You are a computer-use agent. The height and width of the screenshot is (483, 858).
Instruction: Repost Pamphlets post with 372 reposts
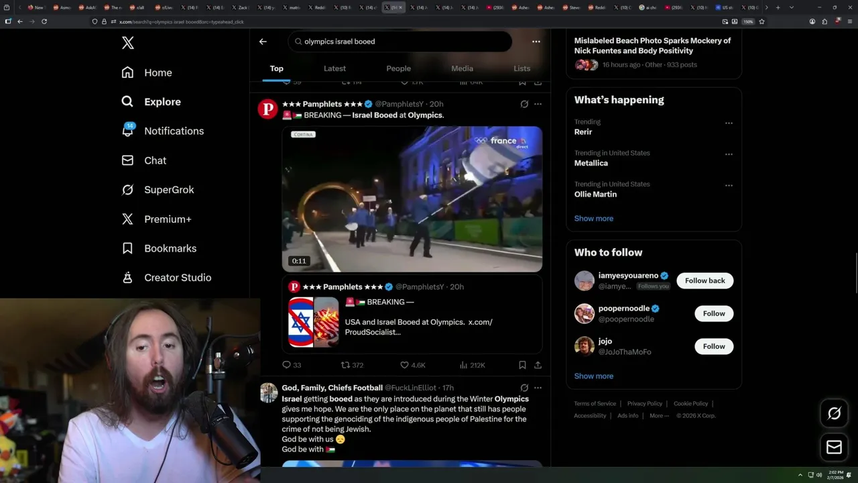[352, 365]
